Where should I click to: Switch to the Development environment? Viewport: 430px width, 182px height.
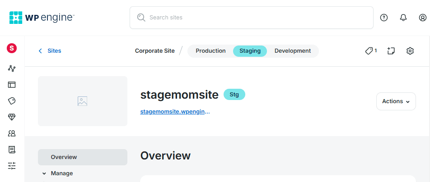(293, 51)
